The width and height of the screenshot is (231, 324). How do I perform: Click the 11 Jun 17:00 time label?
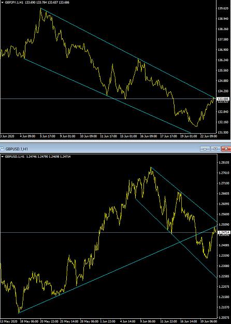pyautogui.click(x=109, y=136)
